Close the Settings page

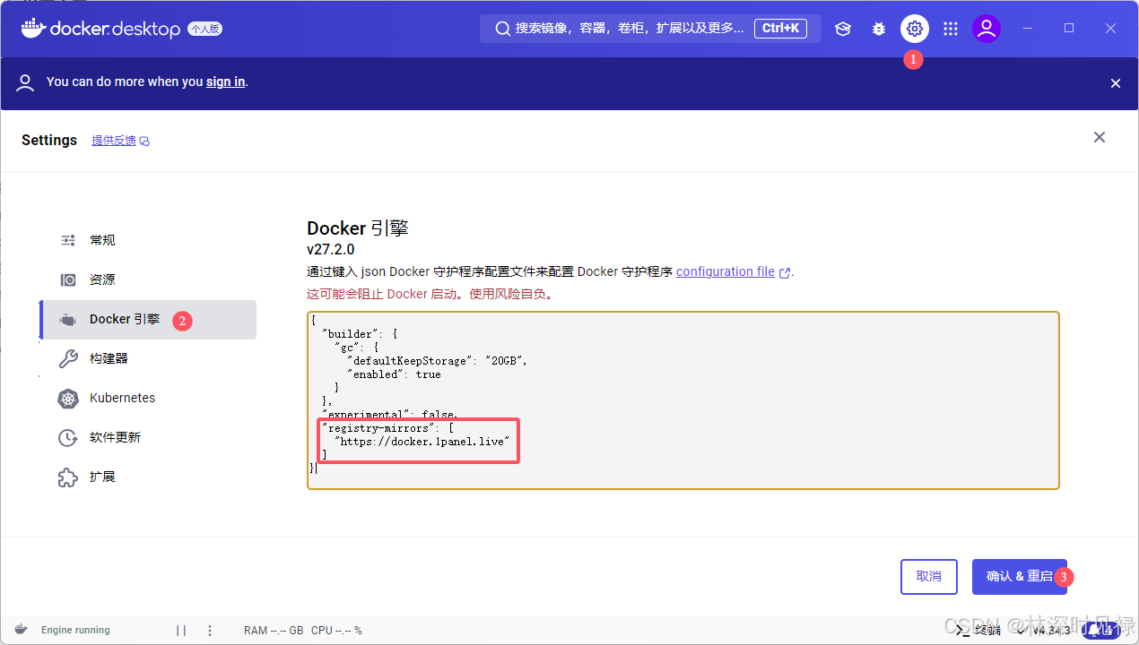tap(1100, 137)
